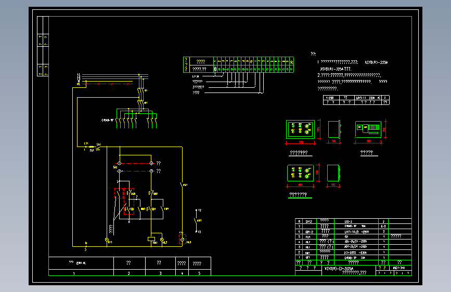This screenshot has width=451, height=292.
Task: Click the HL3 lamp symbol in red dashed box
Action: point(183,239)
